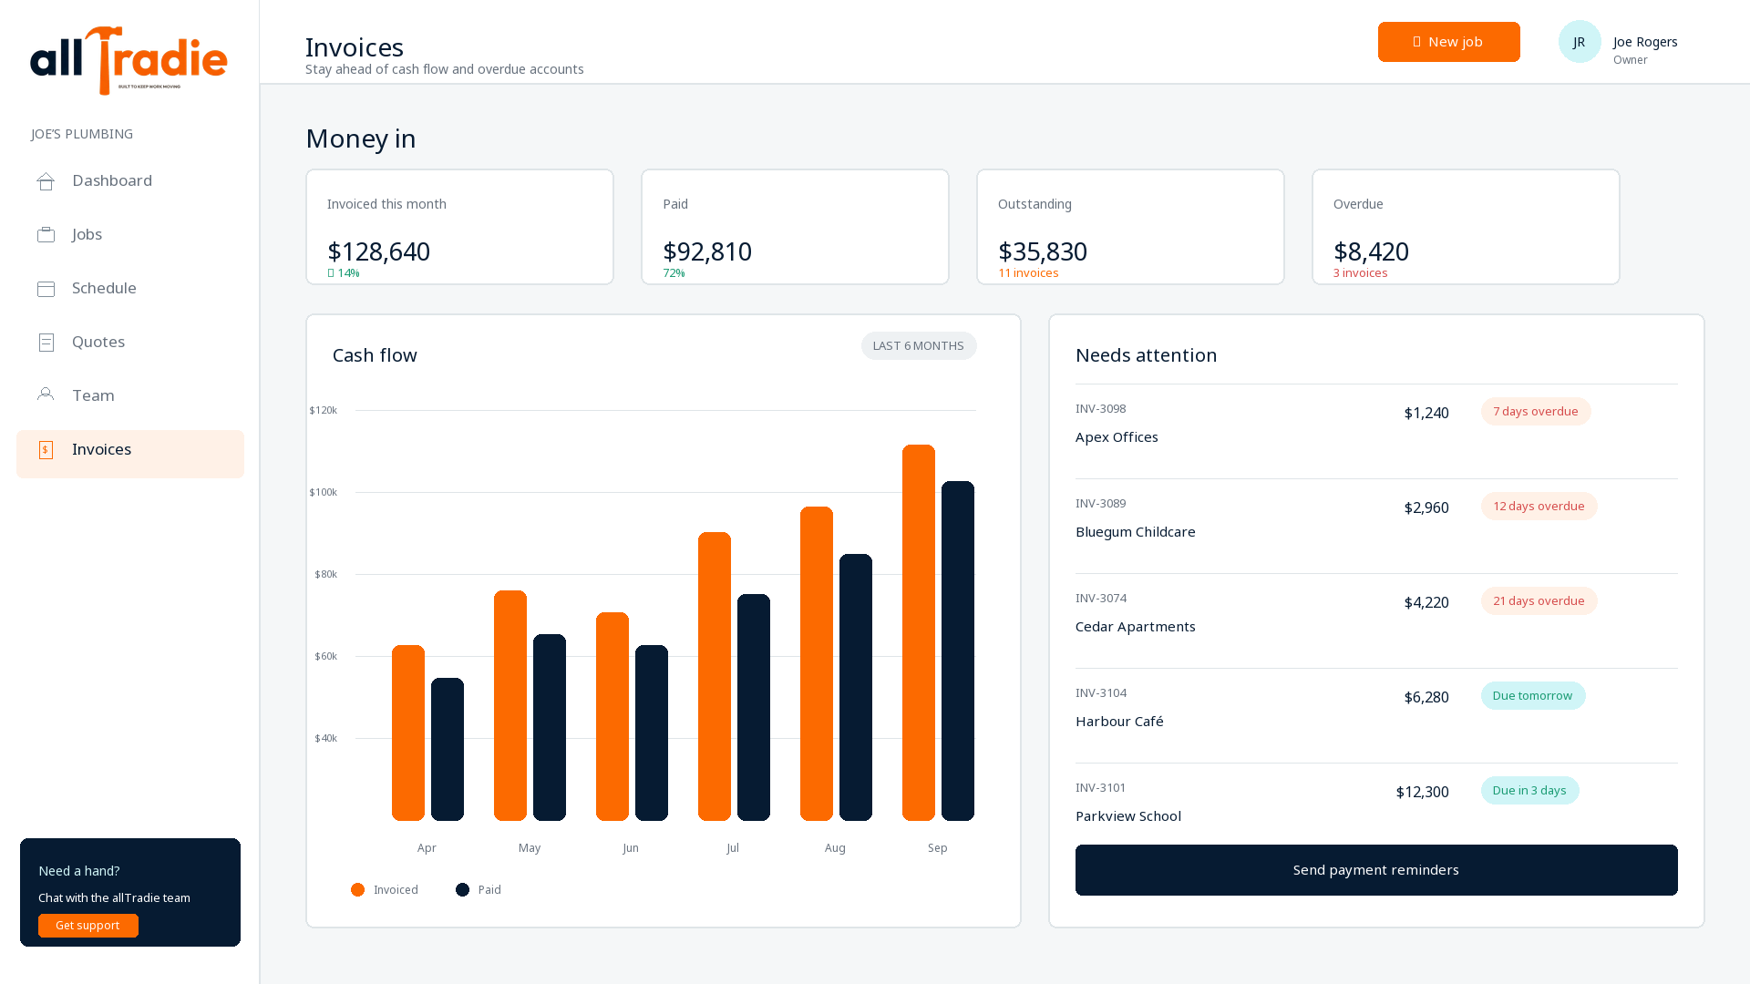The image size is (1750, 984).
Task: Click the Paid legend label
Action: [489, 890]
